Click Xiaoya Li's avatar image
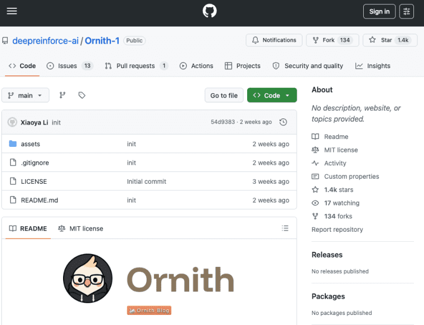Viewport: 424px width, 325px height. [12, 122]
